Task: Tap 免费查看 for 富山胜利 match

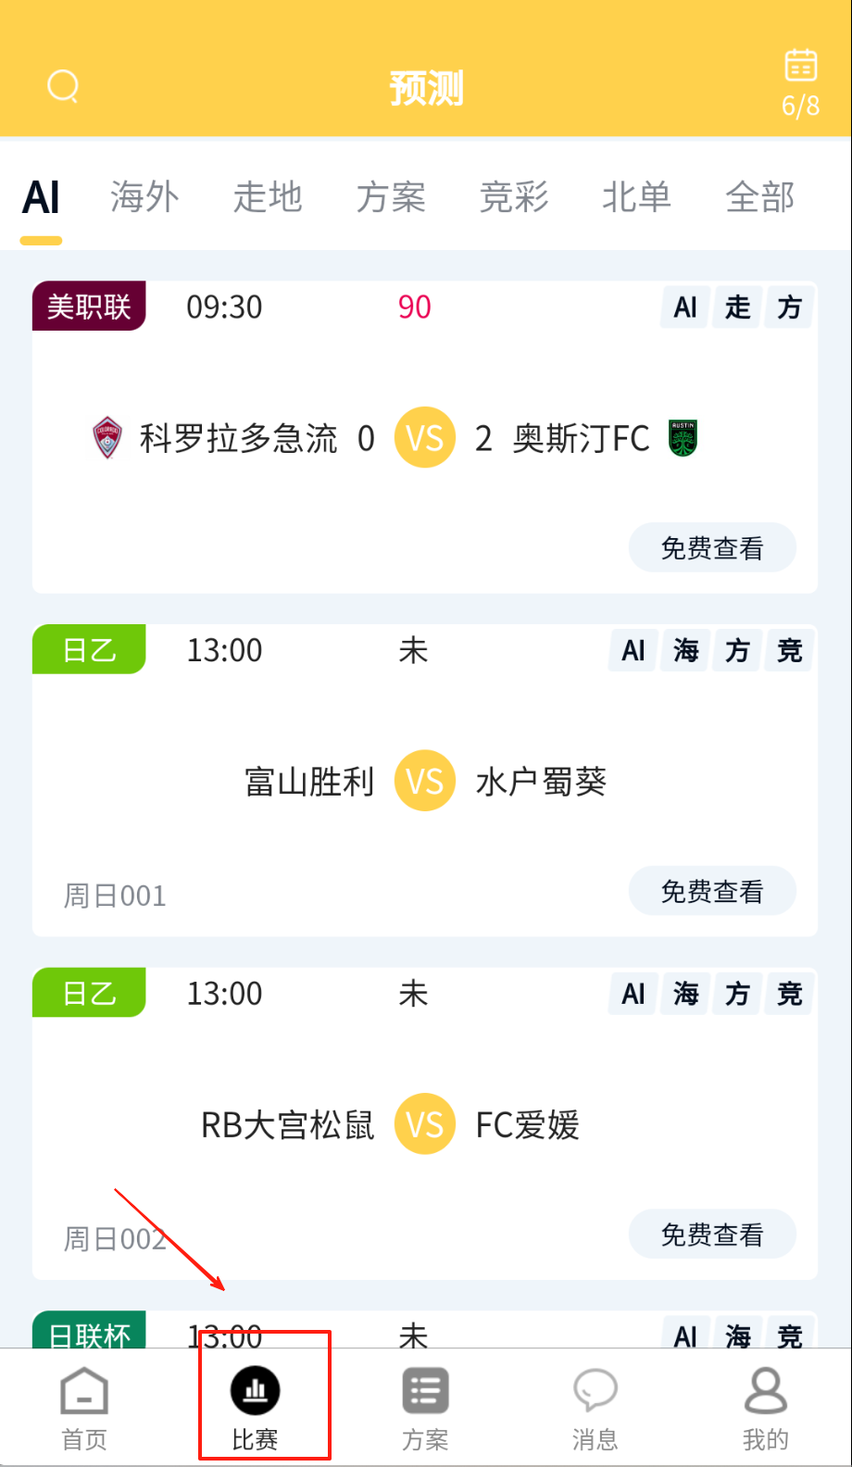Action: click(712, 892)
